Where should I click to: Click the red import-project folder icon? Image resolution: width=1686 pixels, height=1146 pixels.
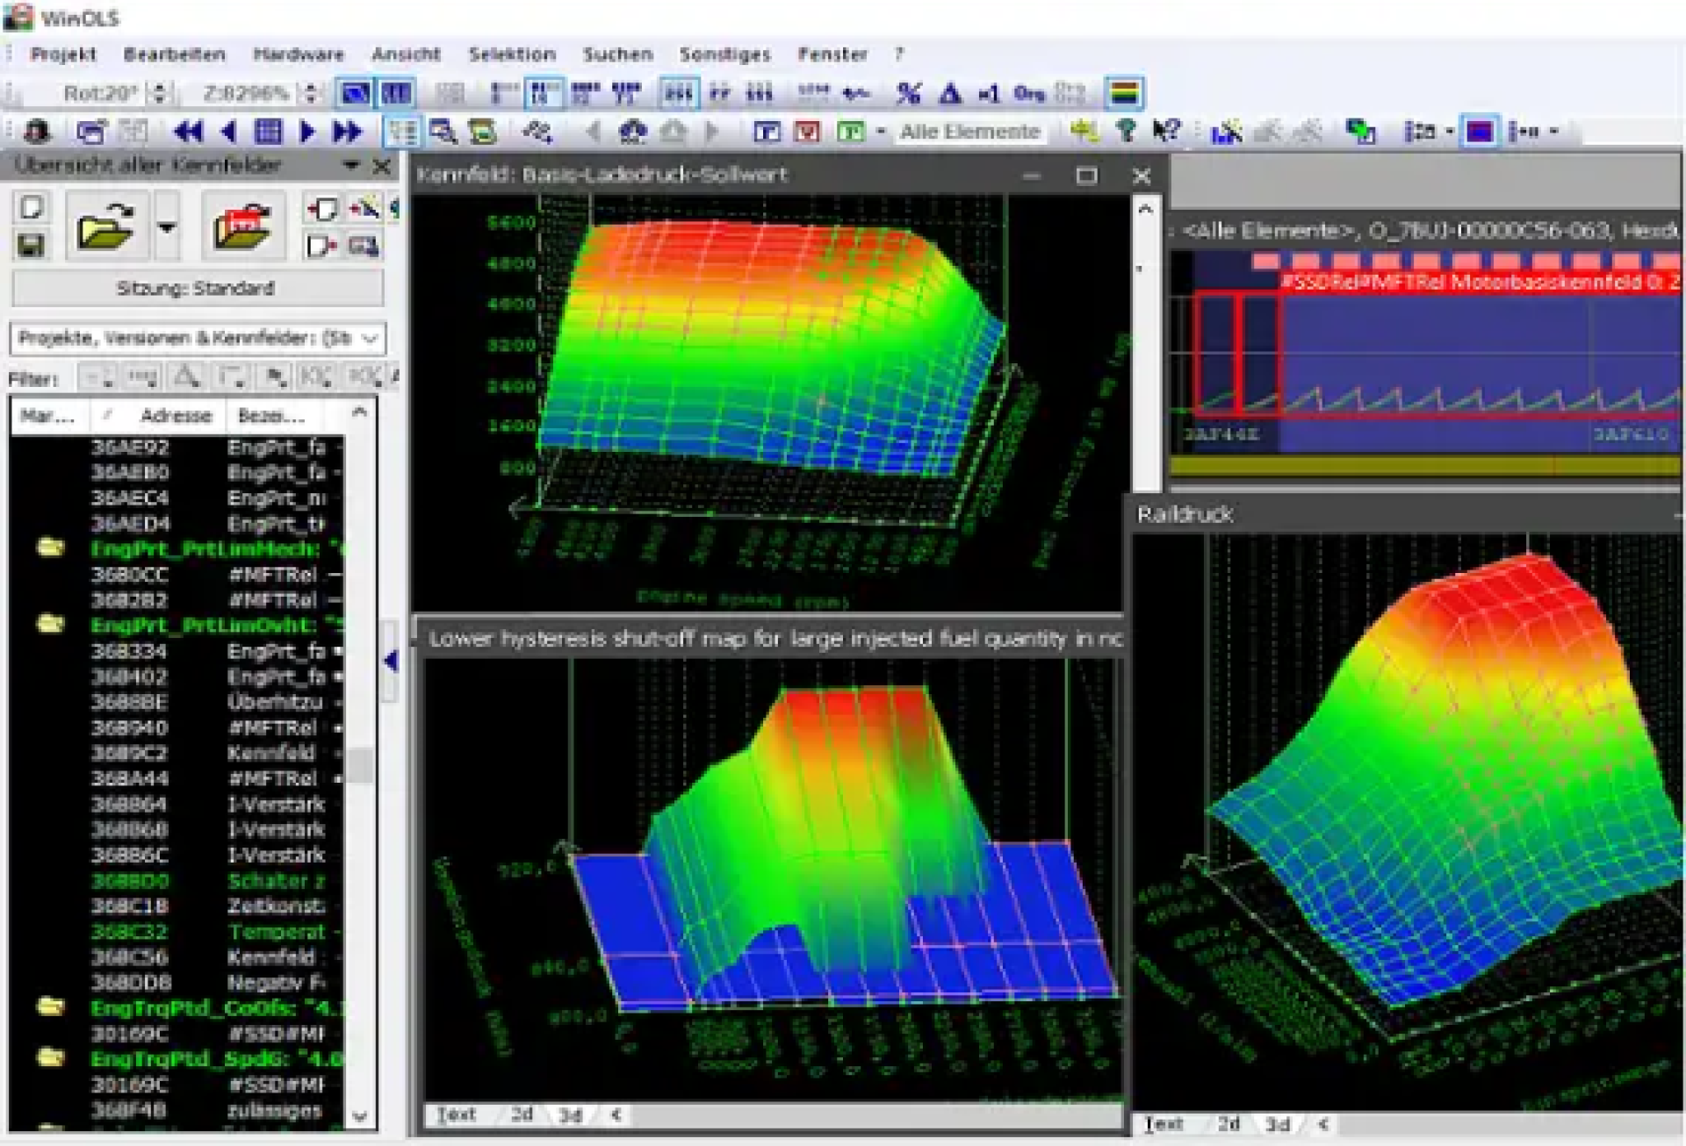[x=244, y=226]
